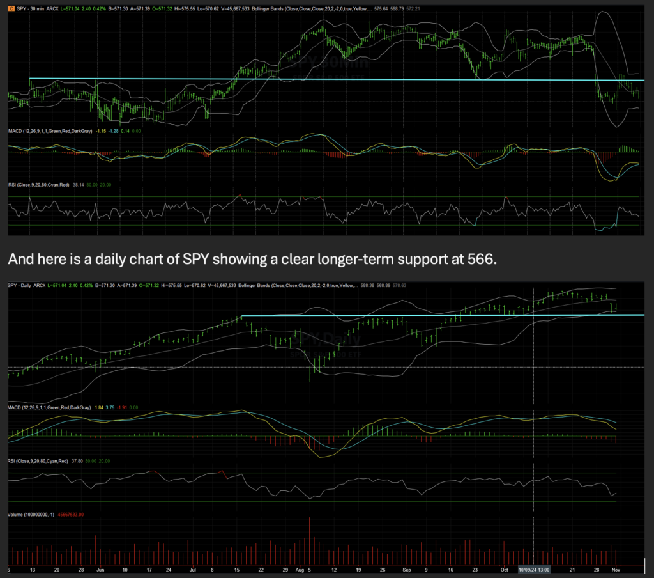Image resolution: width=654 pixels, height=578 pixels.
Task: Click 'O=571.32' in the Daily chart header
Action: click(149, 285)
